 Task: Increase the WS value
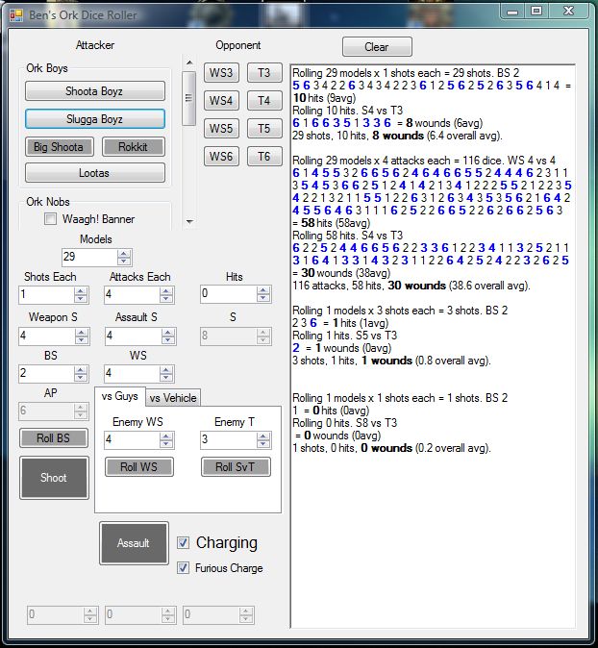(x=166, y=370)
